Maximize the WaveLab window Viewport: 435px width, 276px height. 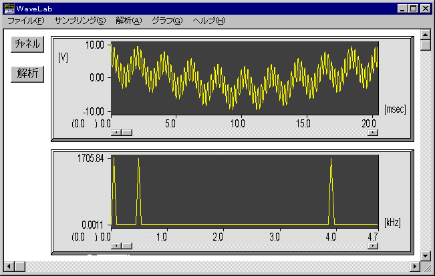coord(413,9)
